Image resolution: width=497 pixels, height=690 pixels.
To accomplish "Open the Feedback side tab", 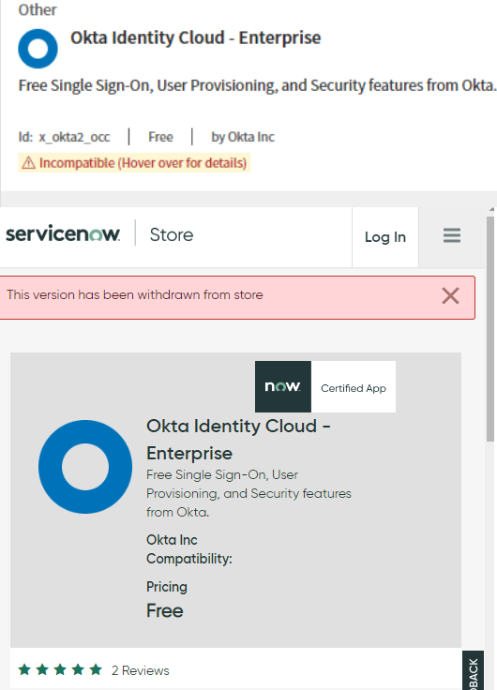I will (x=474, y=670).
